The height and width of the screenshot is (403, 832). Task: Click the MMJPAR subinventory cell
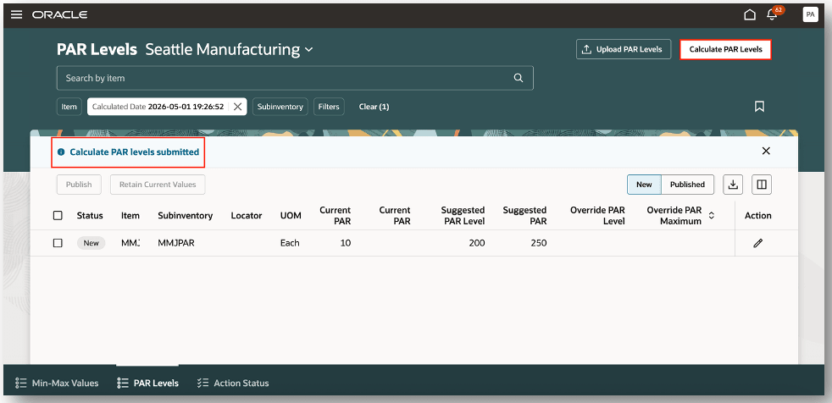(x=175, y=243)
